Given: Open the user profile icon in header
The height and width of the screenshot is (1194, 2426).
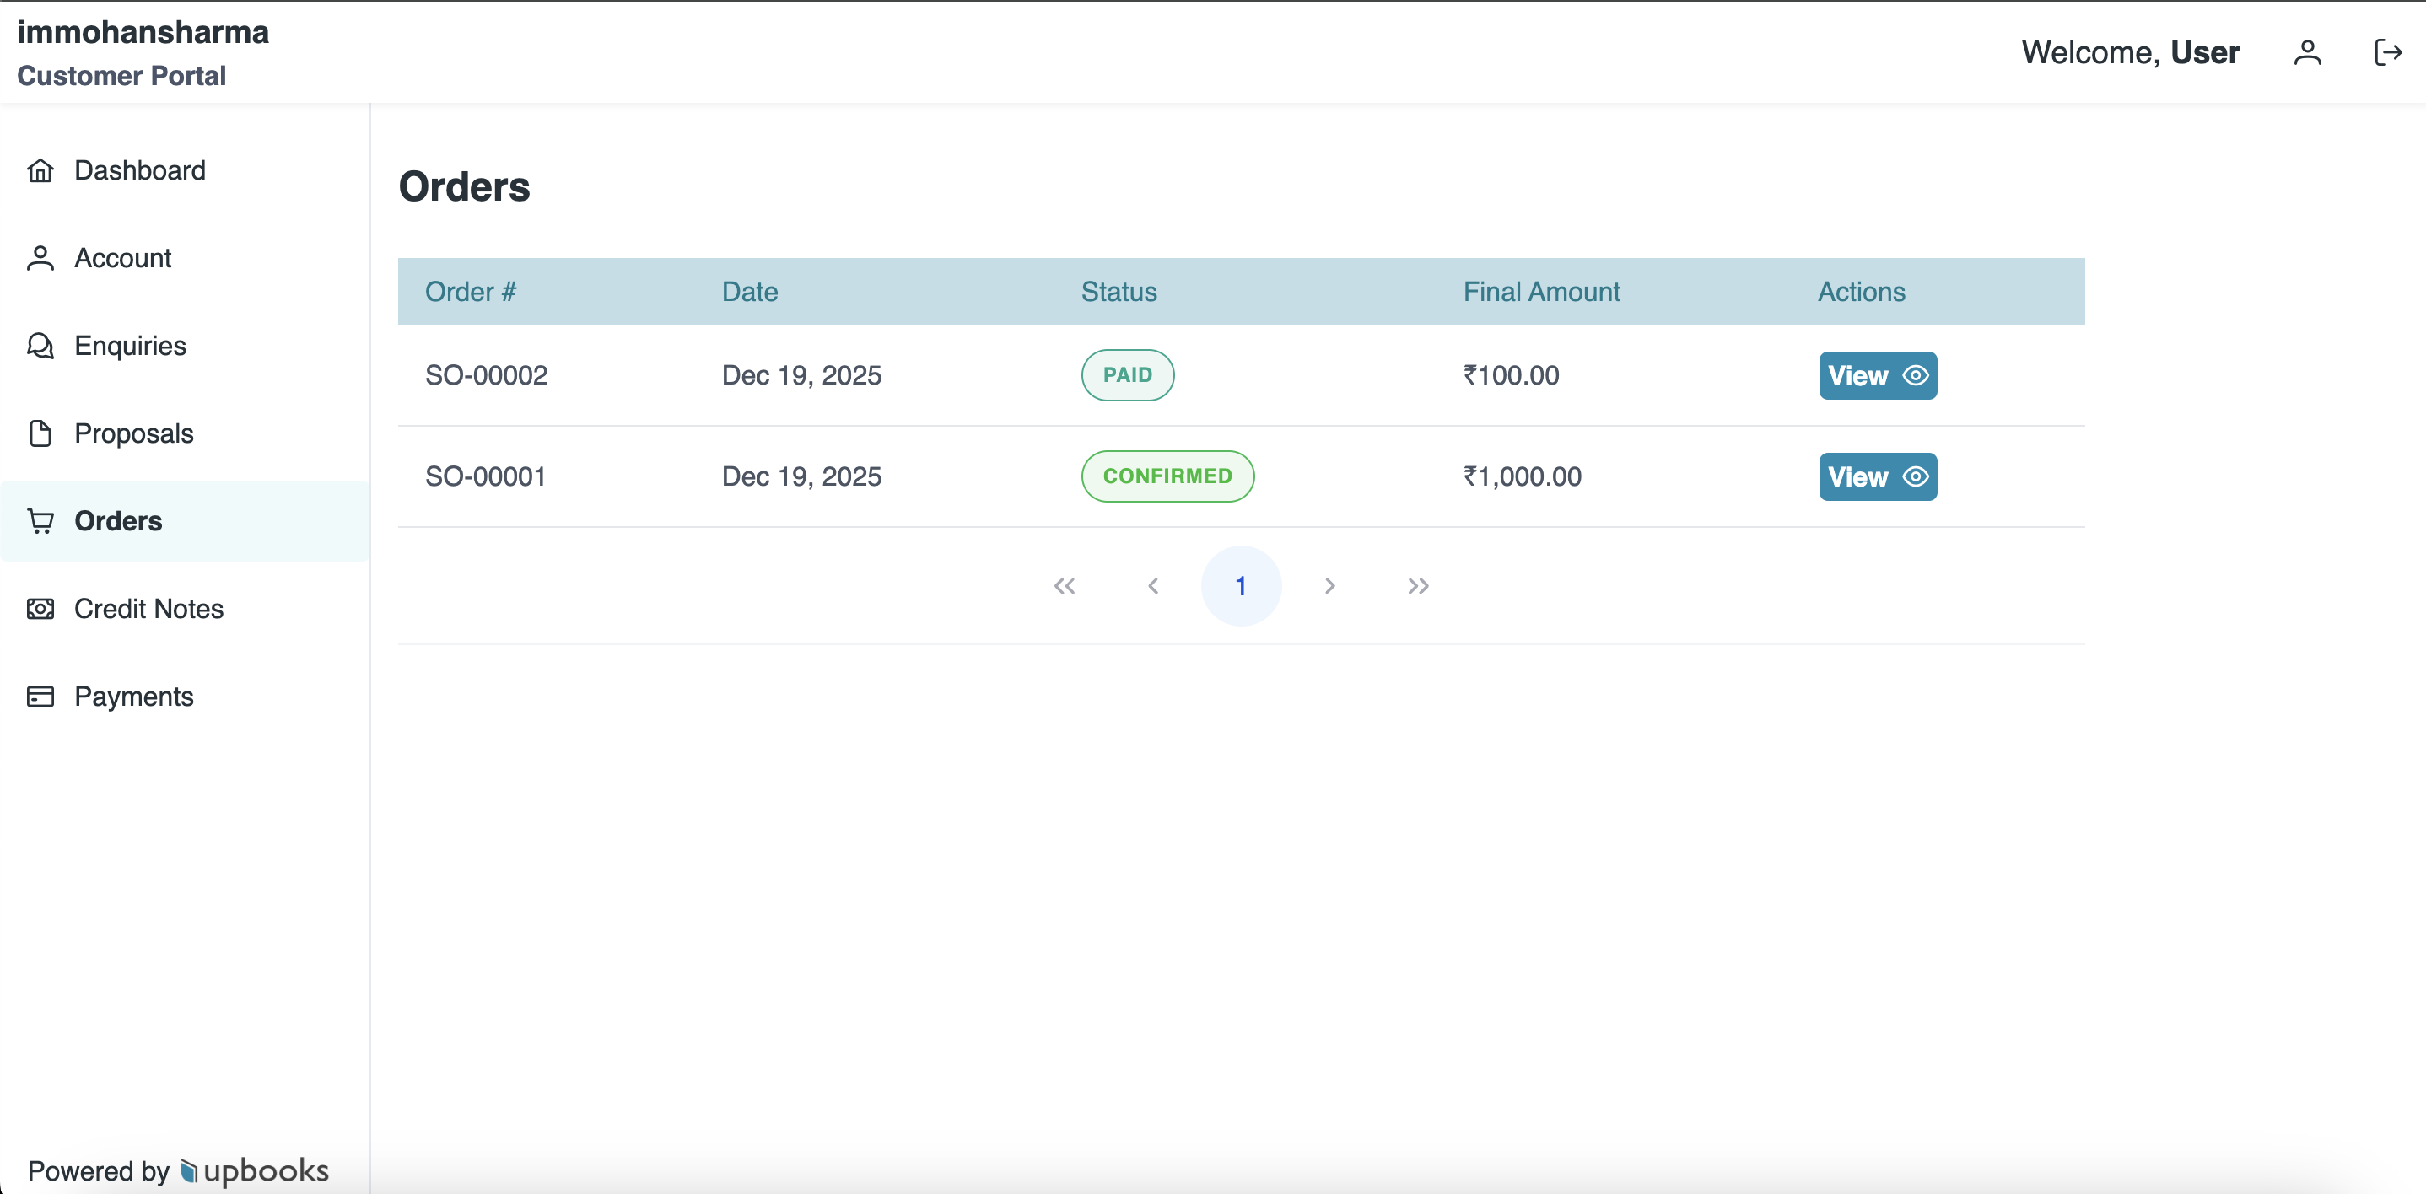Looking at the screenshot, I should click(x=2307, y=53).
